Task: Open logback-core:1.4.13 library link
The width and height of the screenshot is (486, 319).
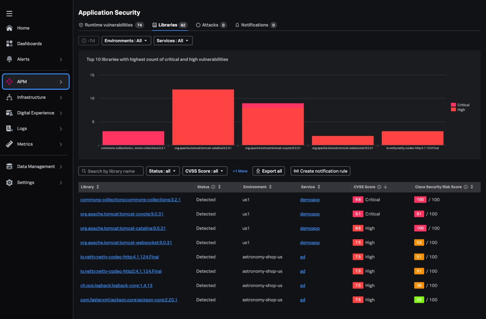Action: point(116,285)
